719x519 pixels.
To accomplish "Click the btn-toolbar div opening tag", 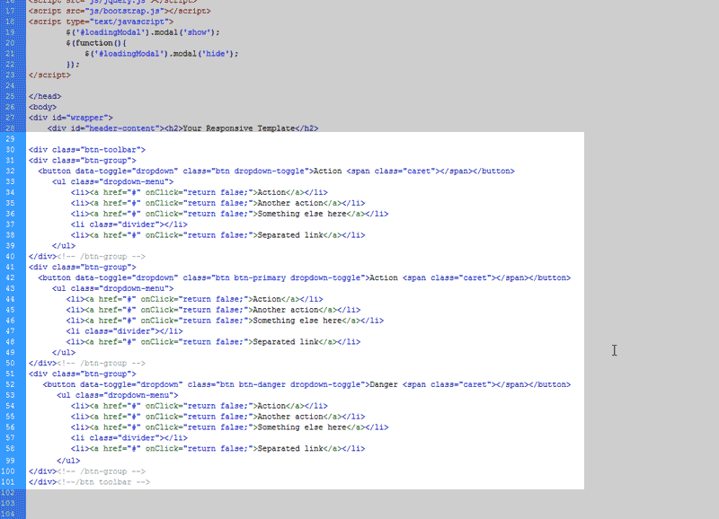I will [x=86, y=149].
